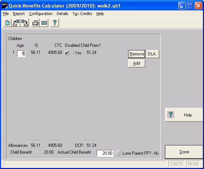
Task: Uncheck the Disabled Child Prem checkbox
Action: point(67,53)
